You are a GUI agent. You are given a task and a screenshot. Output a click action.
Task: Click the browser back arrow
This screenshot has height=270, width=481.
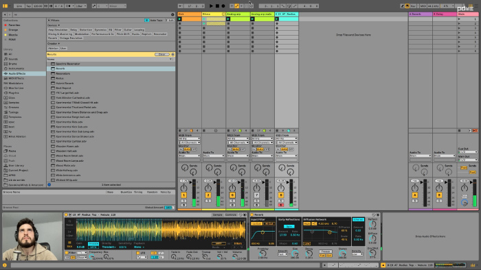point(5,14)
